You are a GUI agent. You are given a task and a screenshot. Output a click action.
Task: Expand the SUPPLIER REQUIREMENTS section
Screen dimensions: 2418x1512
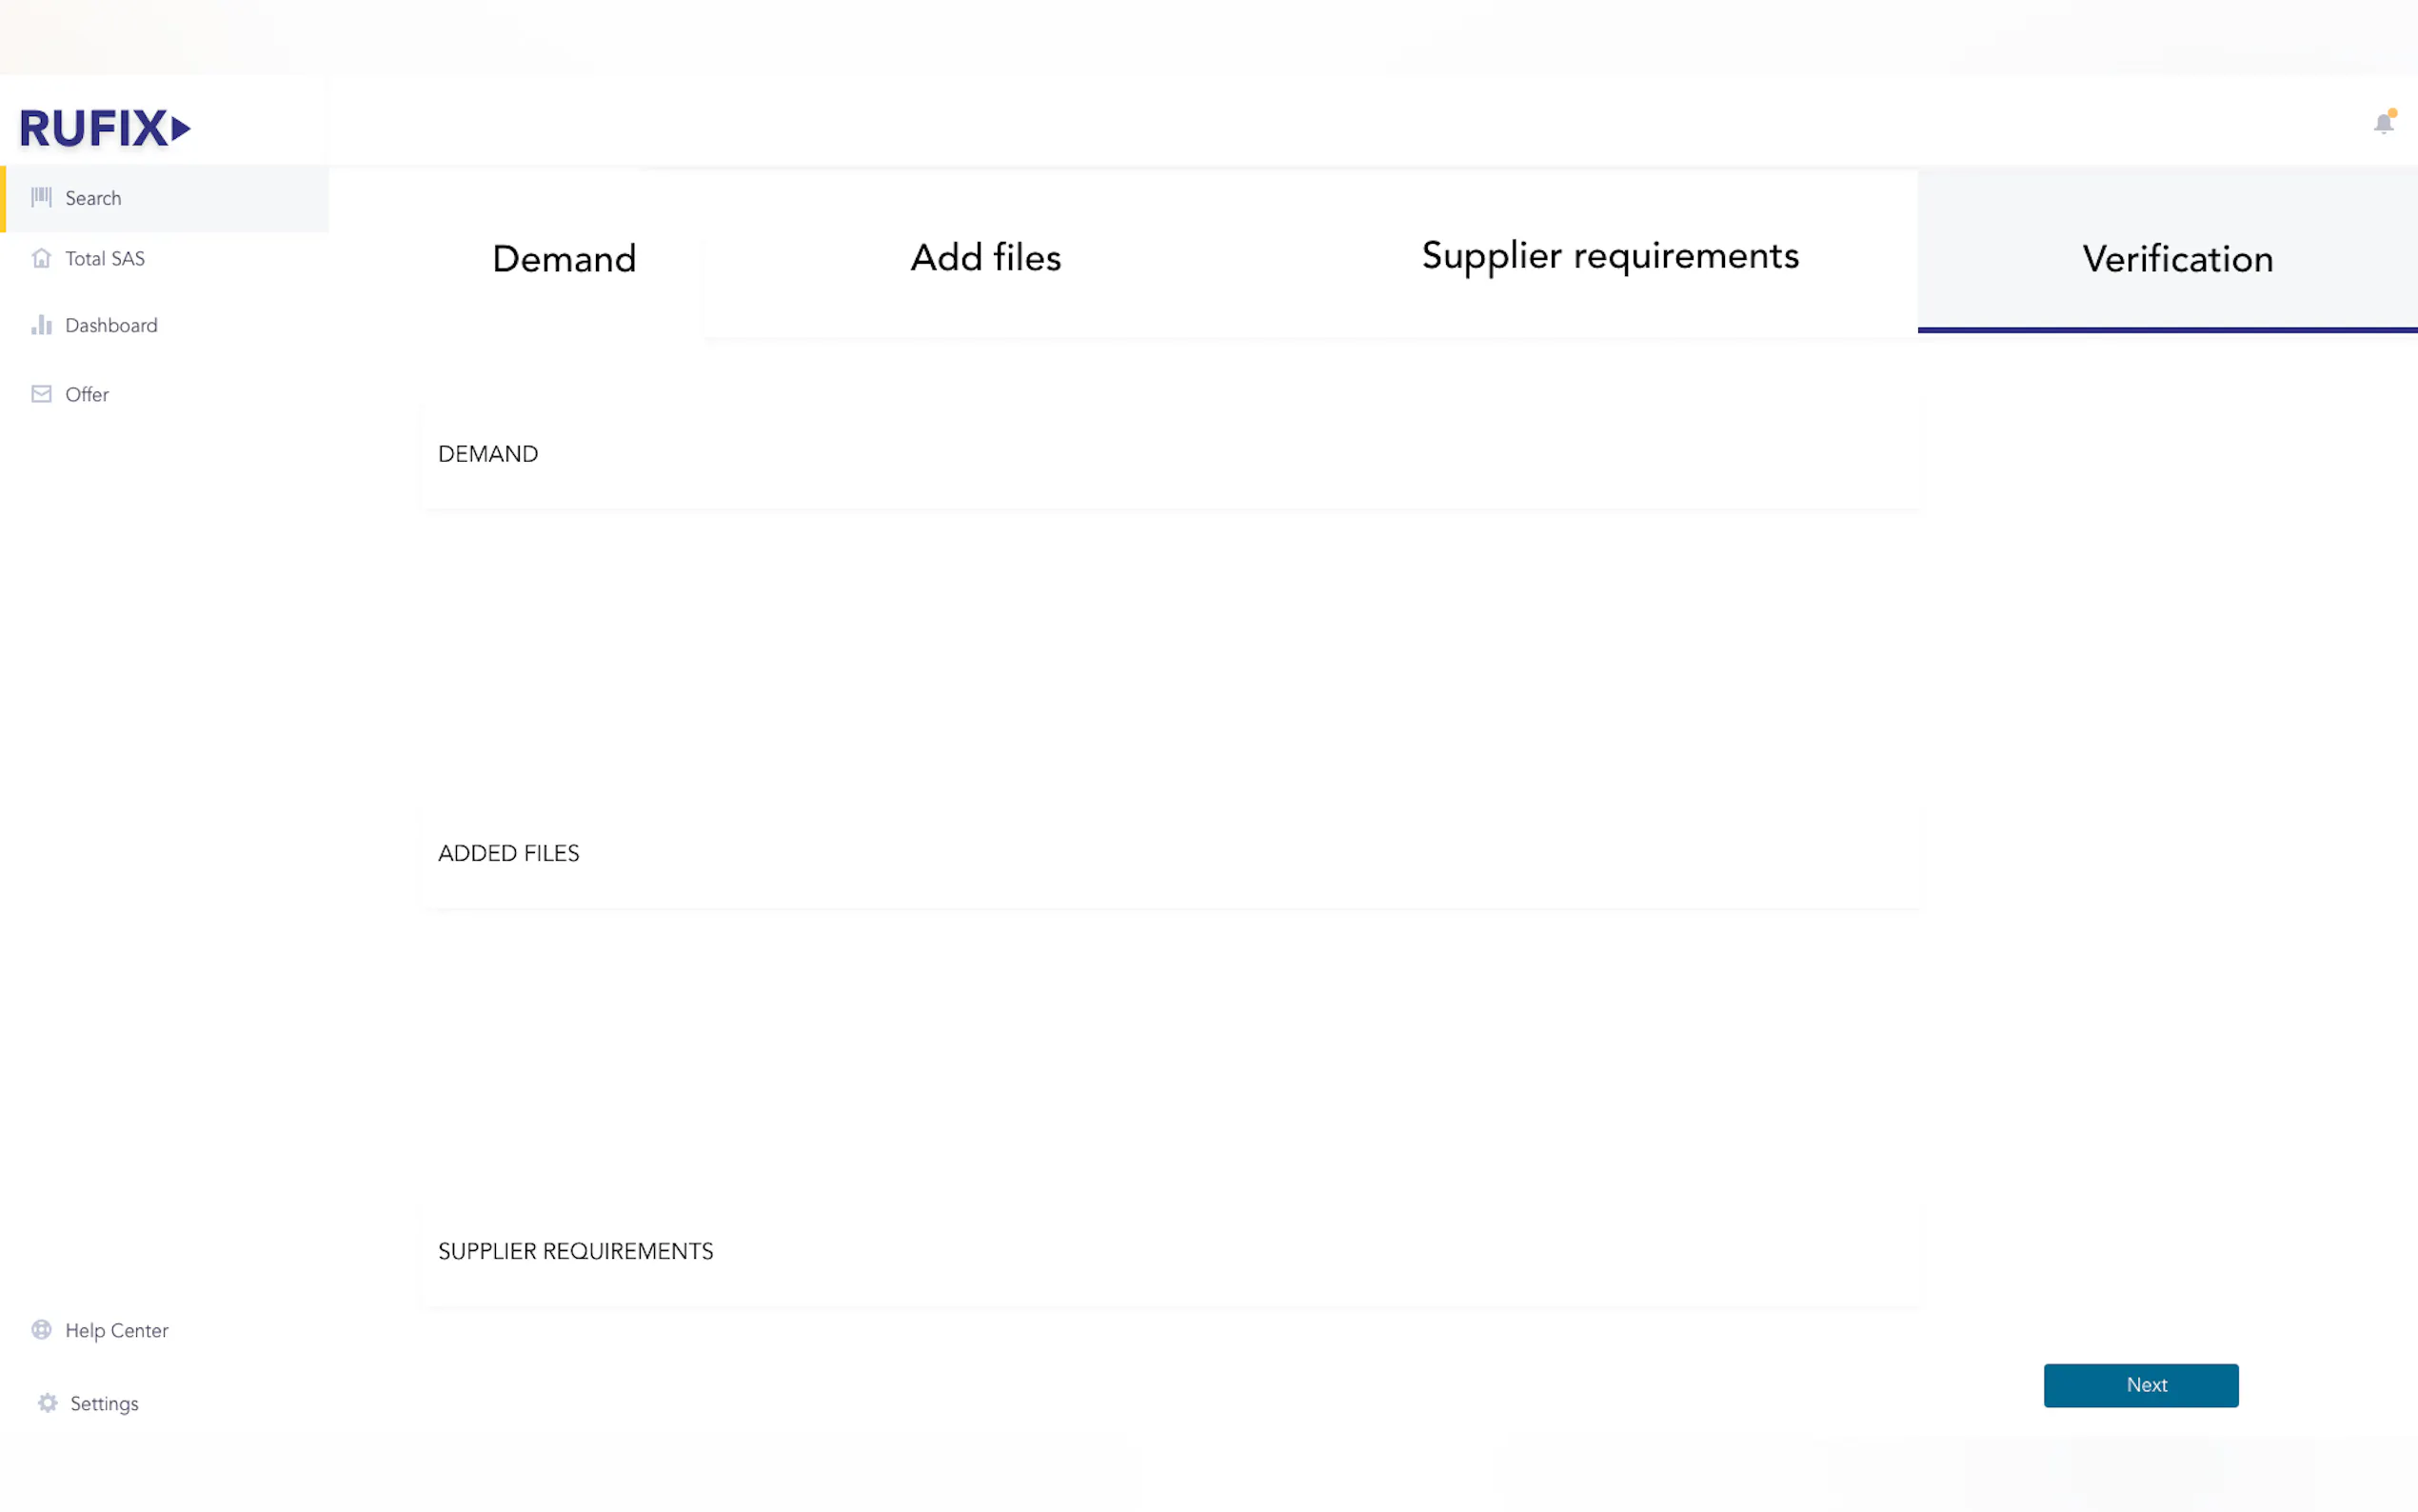click(x=575, y=1251)
